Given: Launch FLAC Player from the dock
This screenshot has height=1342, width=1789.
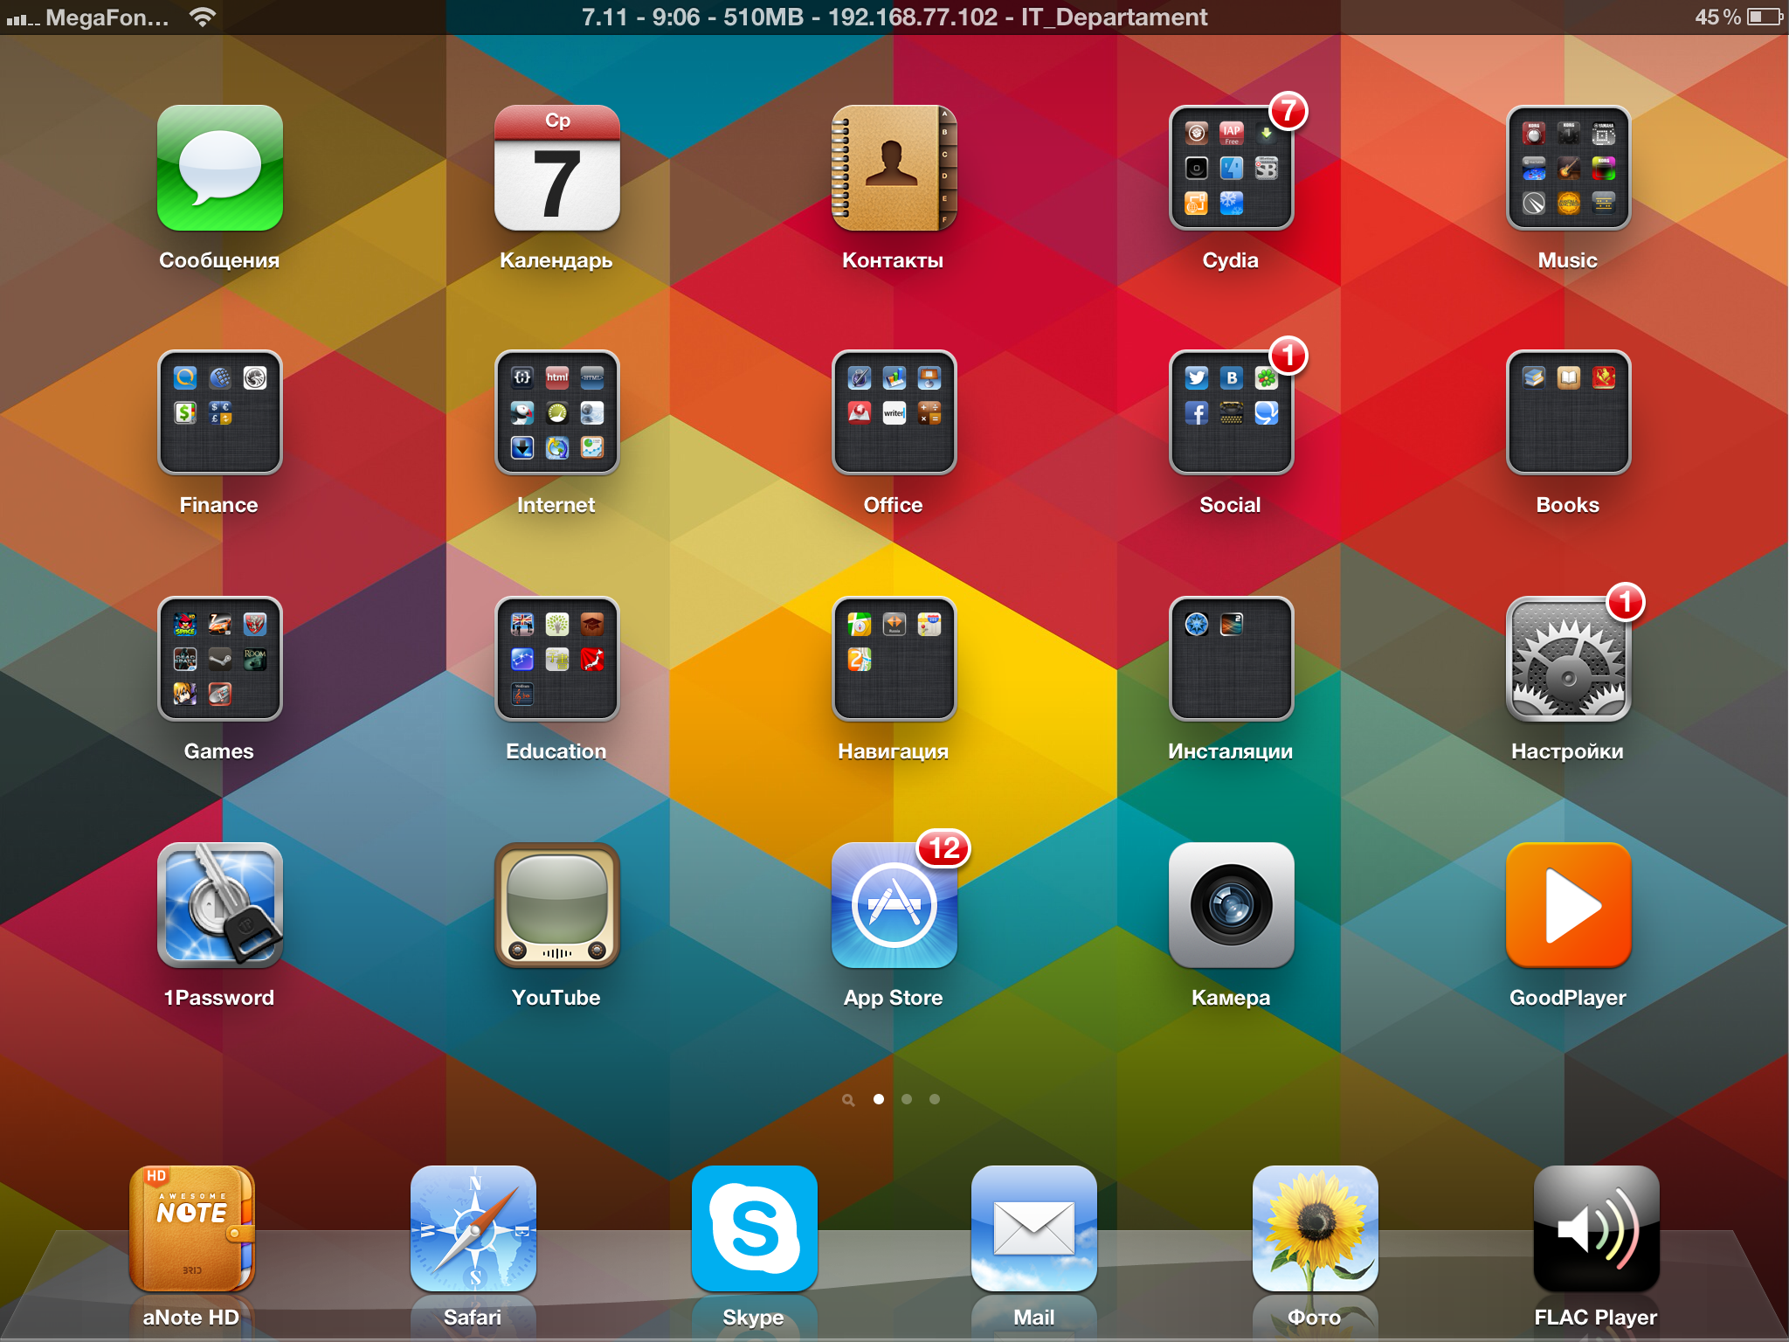Looking at the screenshot, I should [1596, 1228].
